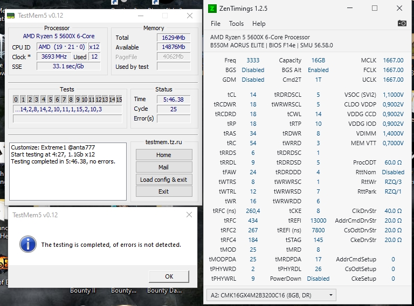Image resolution: width=414 pixels, height=306 pixels.
Task: Click the tRAS value 34
Action: coord(253,133)
